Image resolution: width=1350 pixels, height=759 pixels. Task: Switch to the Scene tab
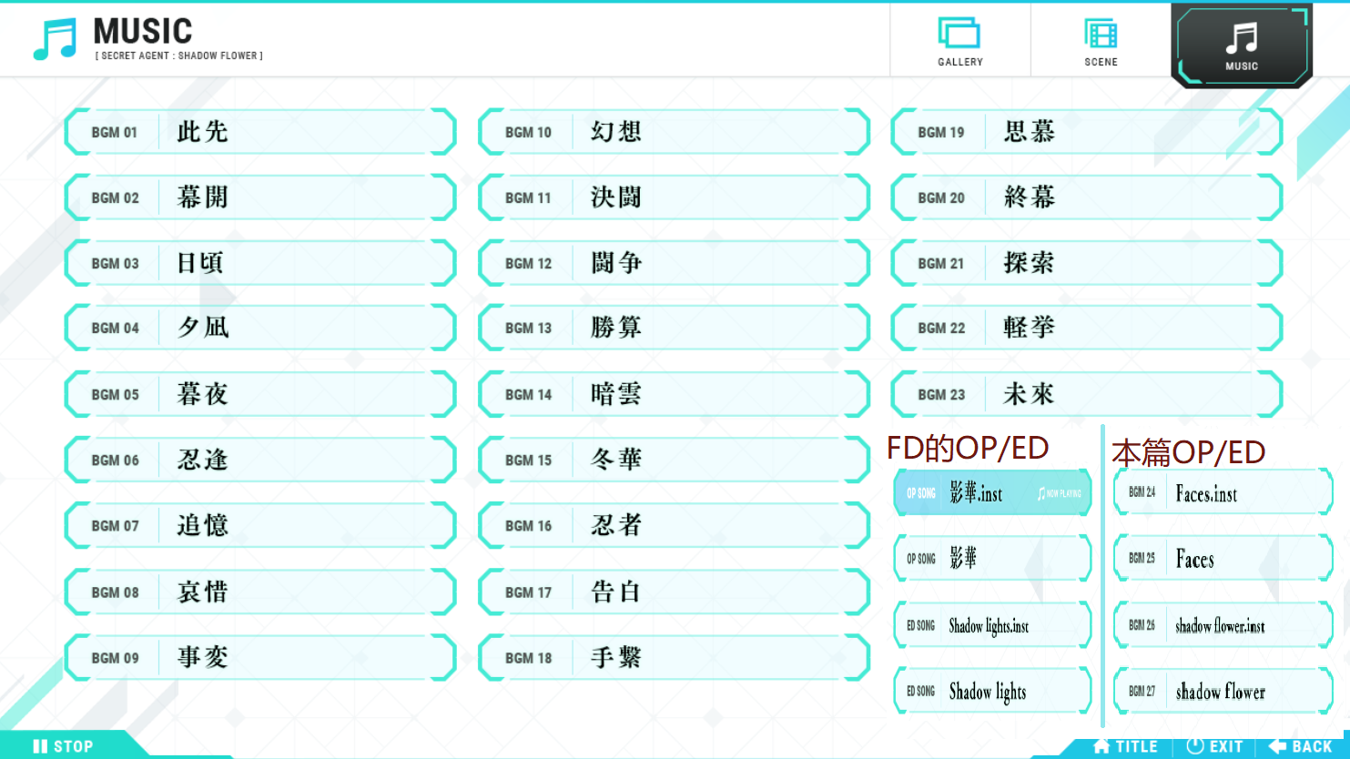1101,41
